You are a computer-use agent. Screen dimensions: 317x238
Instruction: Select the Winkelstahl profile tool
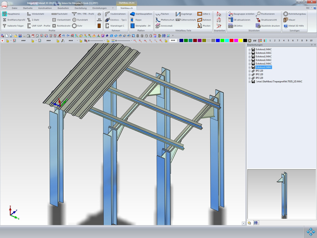[x=35, y=14]
